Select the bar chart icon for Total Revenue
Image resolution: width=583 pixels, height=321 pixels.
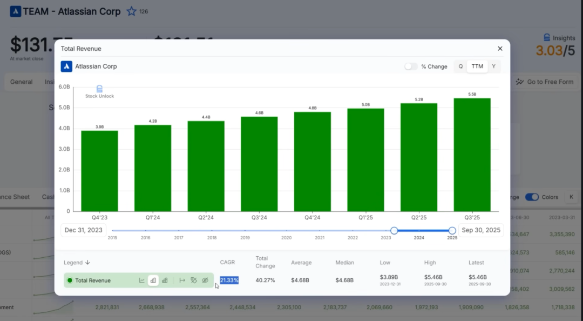(153, 280)
